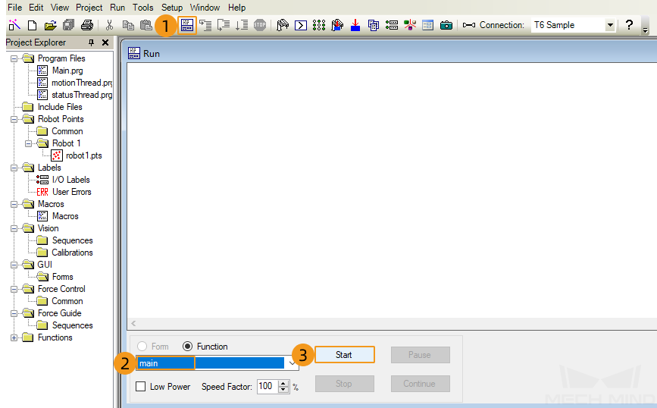Click the red STOP icon in toolbar
Image resolution: width=657 pixels, height=408 pixels.
[260, 25]
